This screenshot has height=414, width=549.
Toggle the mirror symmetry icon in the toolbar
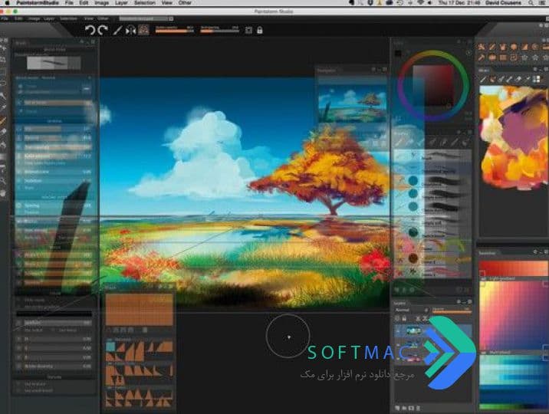pos(130,31)
